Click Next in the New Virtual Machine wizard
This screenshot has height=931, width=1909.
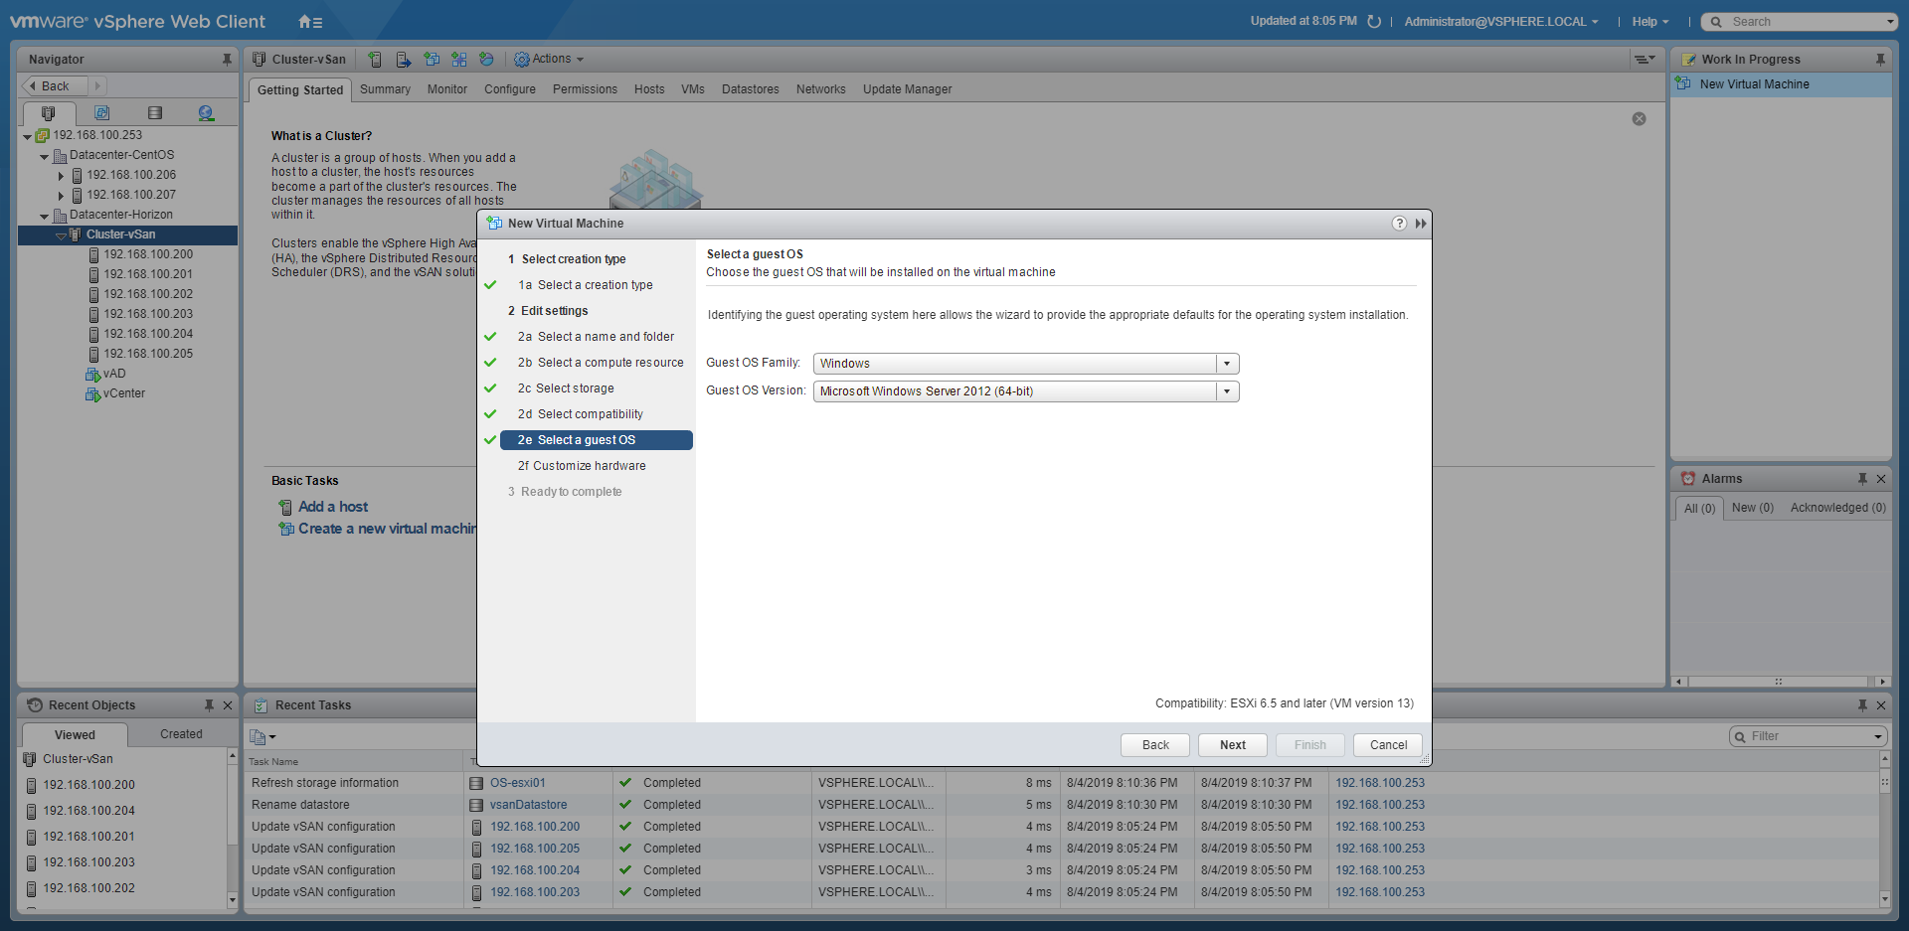(1232, 745)
